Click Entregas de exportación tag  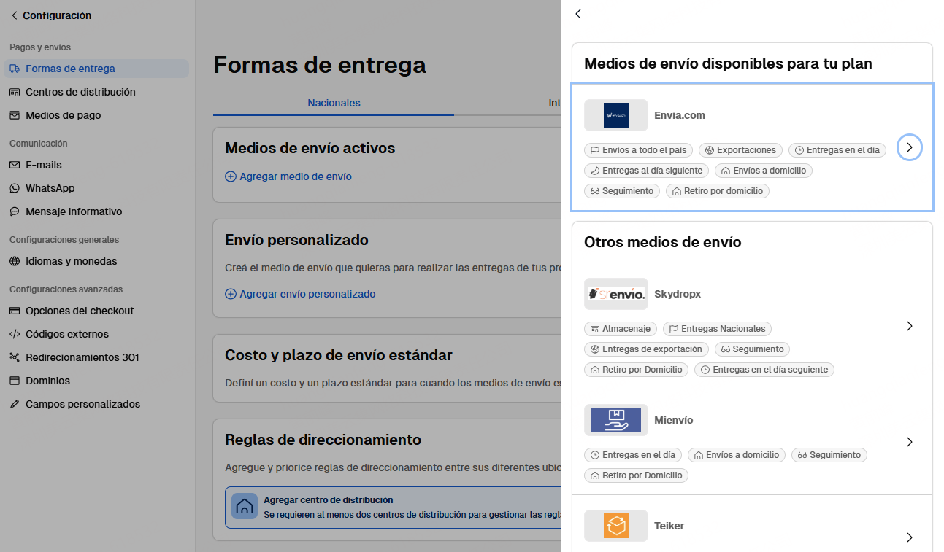[646, 349]
